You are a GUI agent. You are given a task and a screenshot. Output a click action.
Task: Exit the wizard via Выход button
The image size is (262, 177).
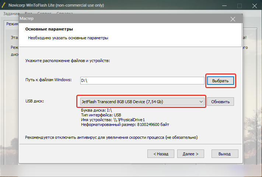(x=225, y=154)
